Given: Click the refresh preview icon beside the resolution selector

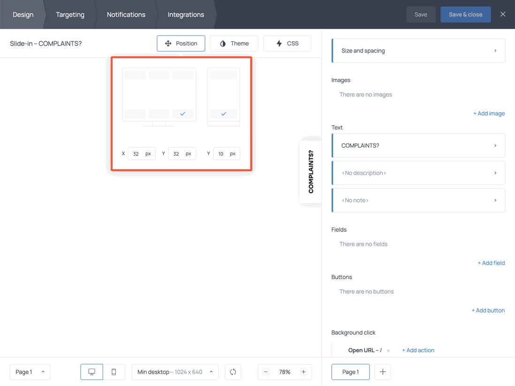Looking at the screenshot, I should (233, 371).
